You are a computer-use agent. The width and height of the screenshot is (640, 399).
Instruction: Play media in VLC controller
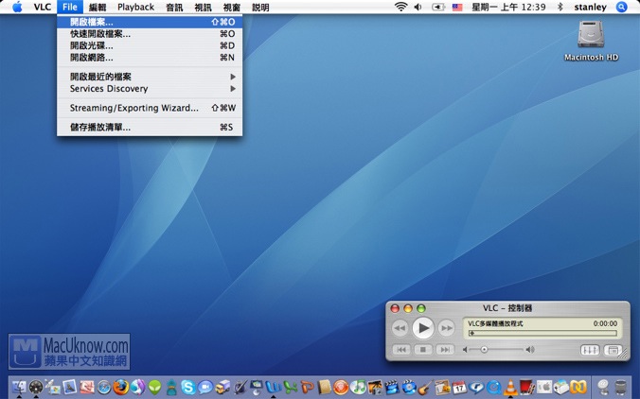tap(423, 328)
